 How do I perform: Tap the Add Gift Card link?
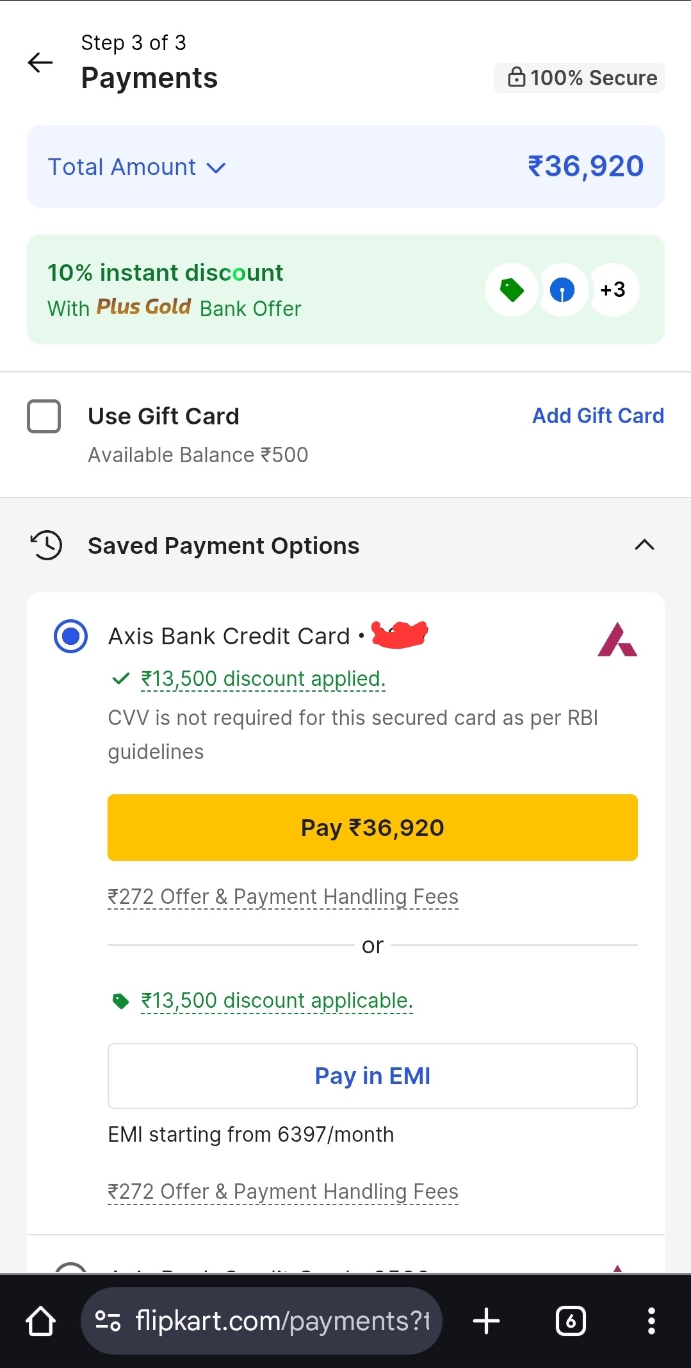pos(598,416)
